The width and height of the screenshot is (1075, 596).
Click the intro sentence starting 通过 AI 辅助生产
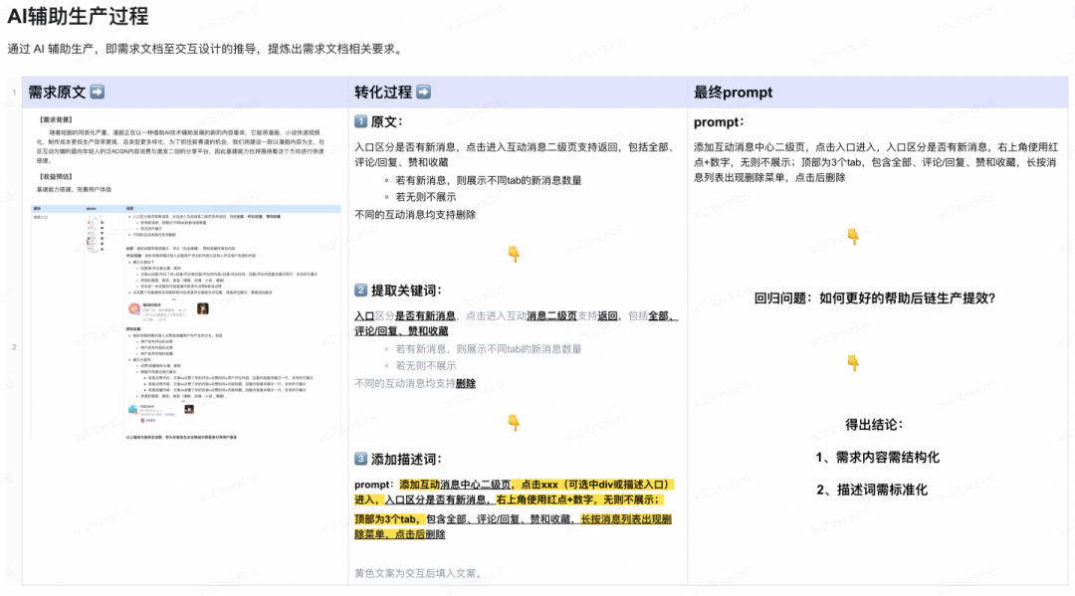(x=206, y=49)
